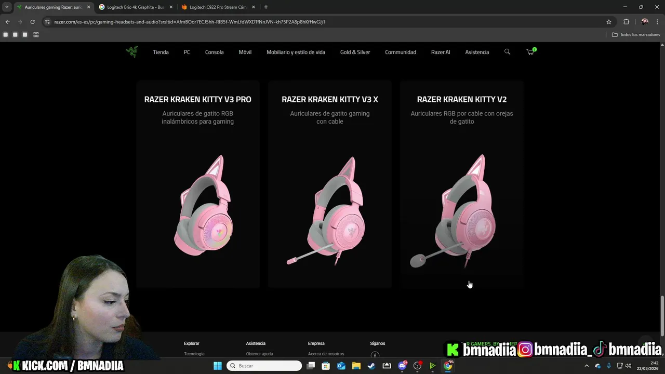665x374 pixels.
Task: Open the Tienda menu
Action: coord(161,52)
